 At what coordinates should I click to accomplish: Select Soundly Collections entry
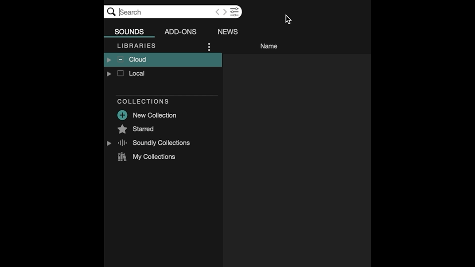tap(161, 143)
